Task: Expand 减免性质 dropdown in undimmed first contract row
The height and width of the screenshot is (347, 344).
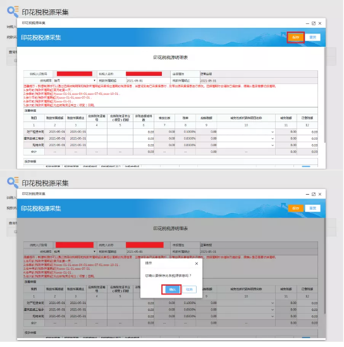Action: click(273, 132)
